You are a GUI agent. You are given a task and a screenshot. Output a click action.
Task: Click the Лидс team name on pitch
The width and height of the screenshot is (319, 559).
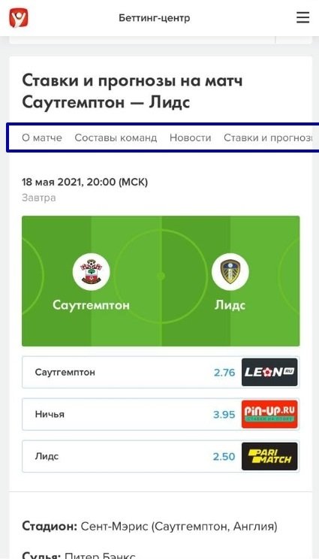[230, 305]
